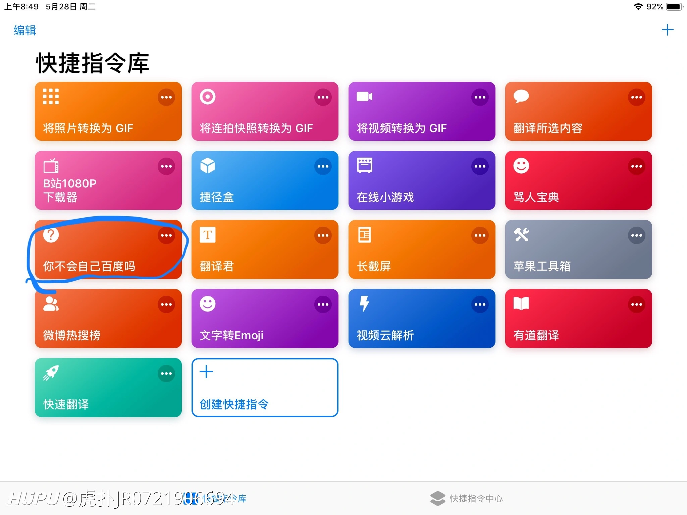Run the 将视频转换为 GIF label

402,128
